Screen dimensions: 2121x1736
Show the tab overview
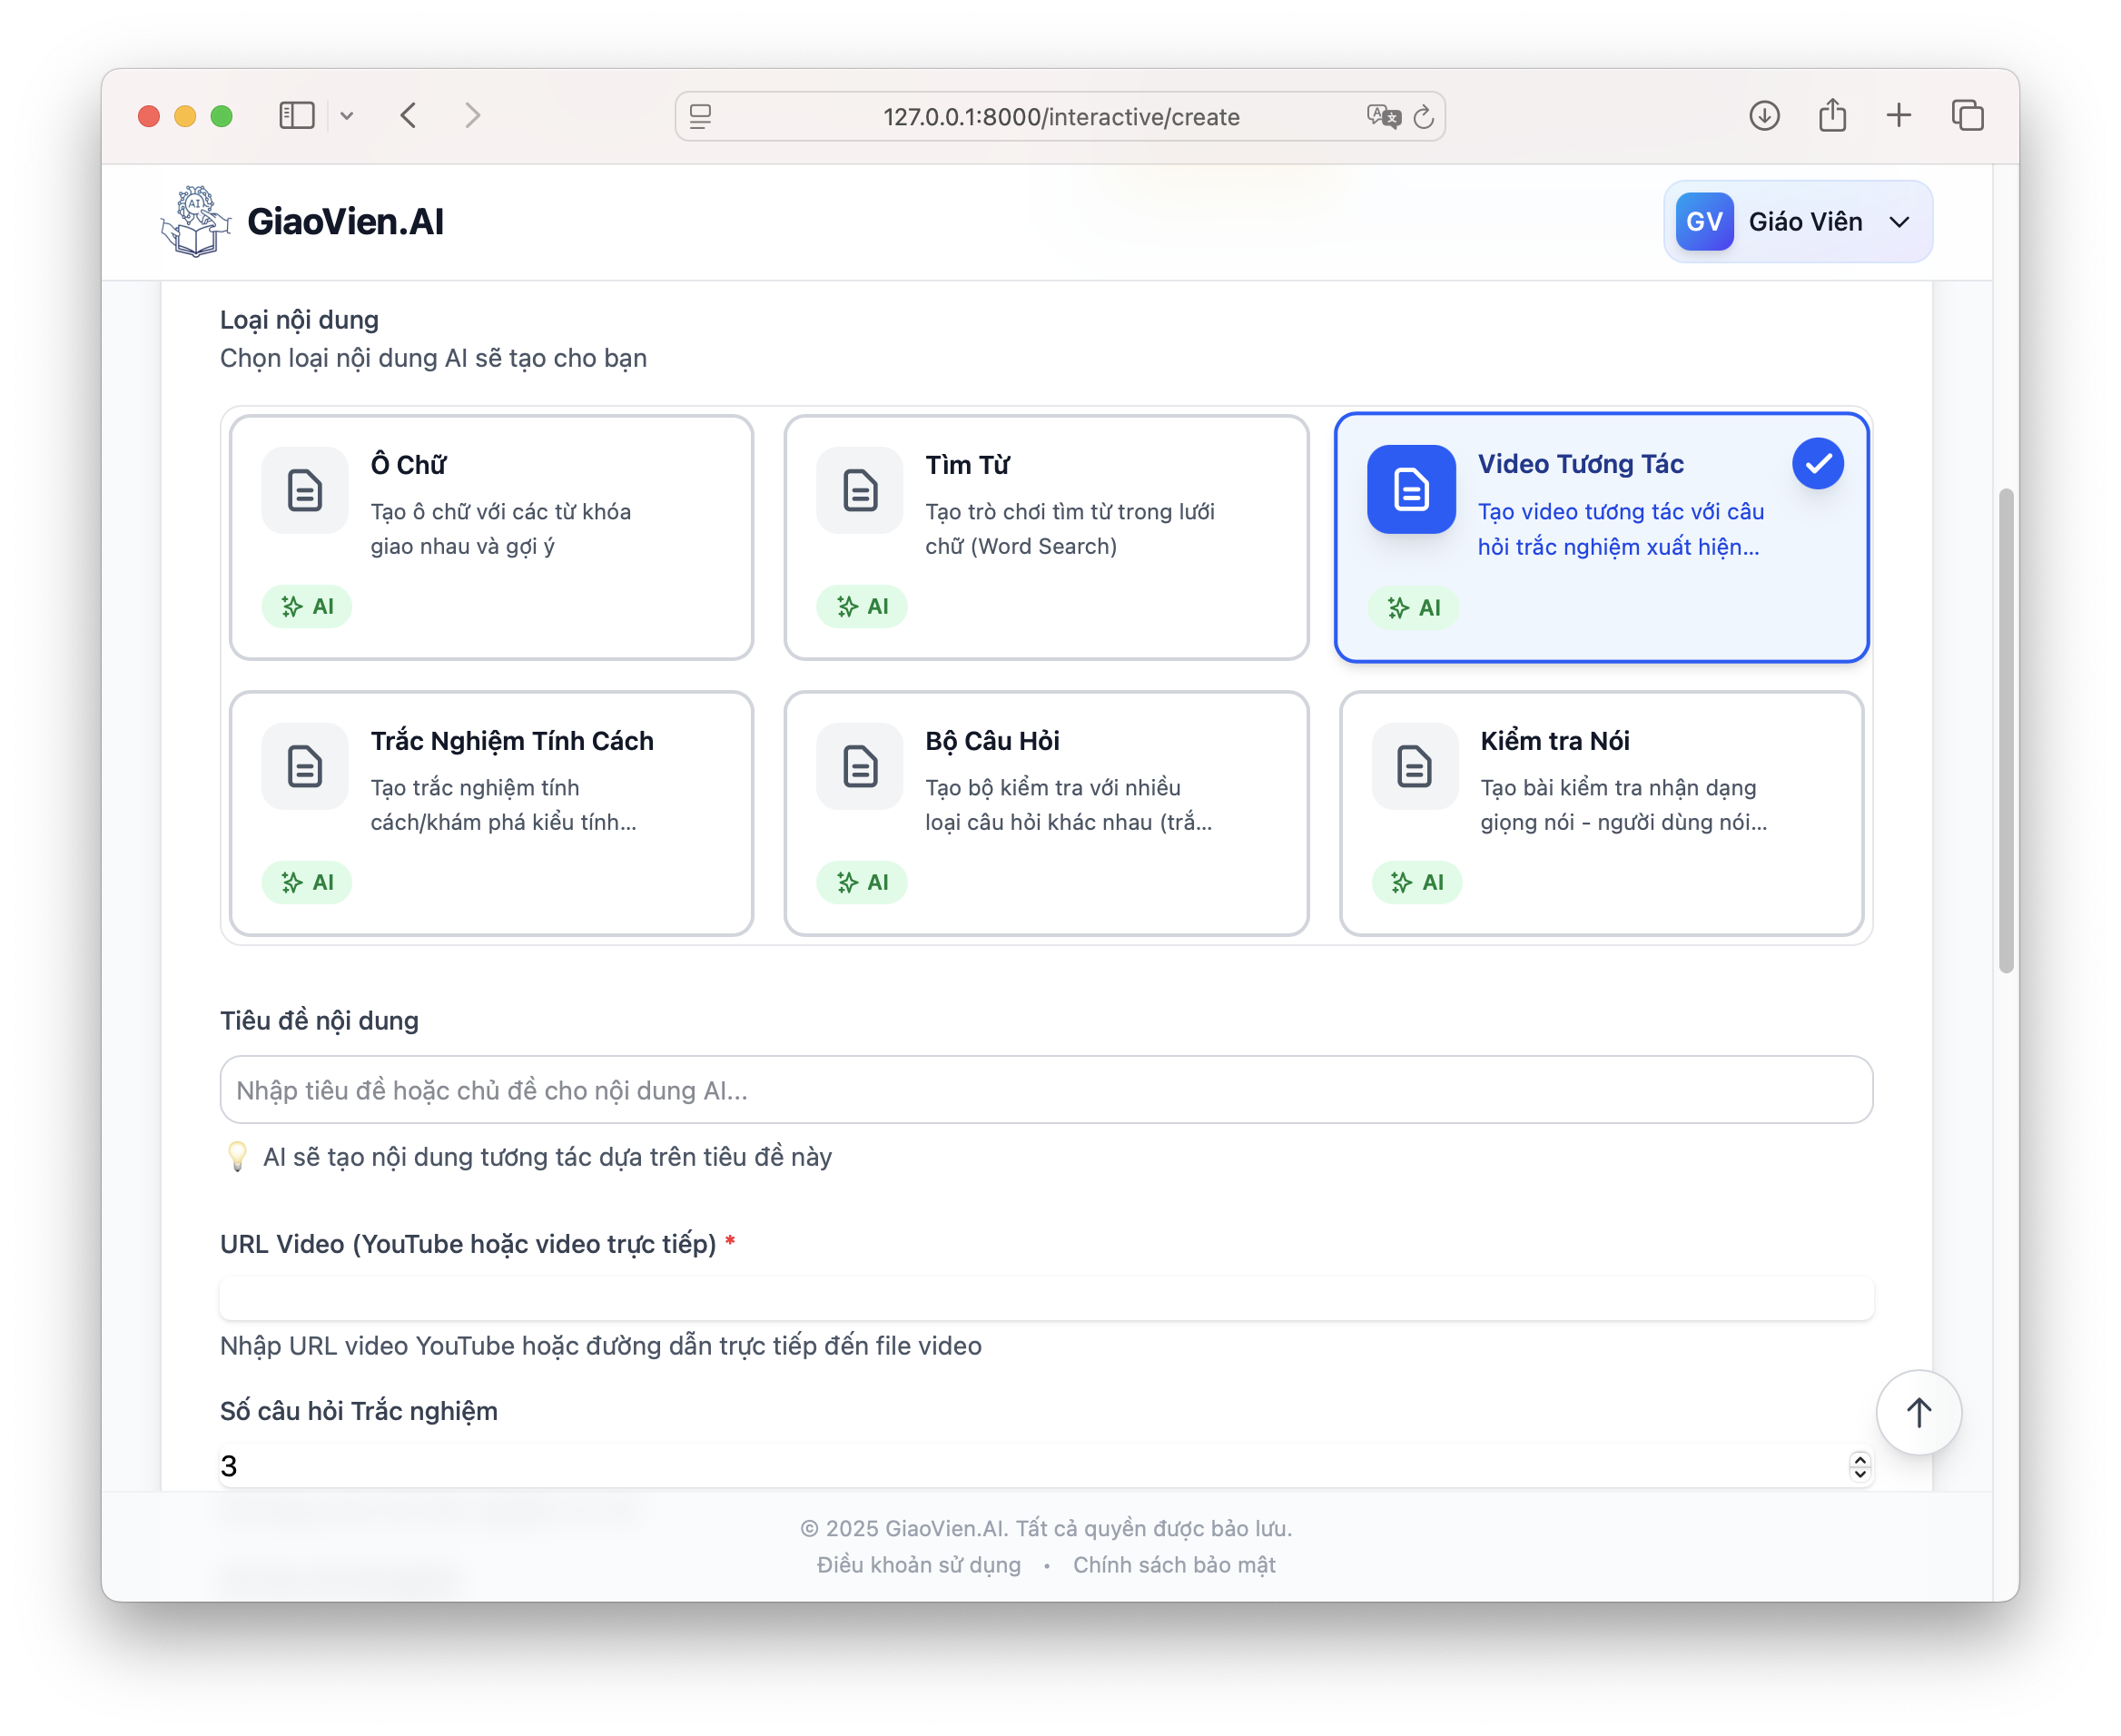point(1967,116)
